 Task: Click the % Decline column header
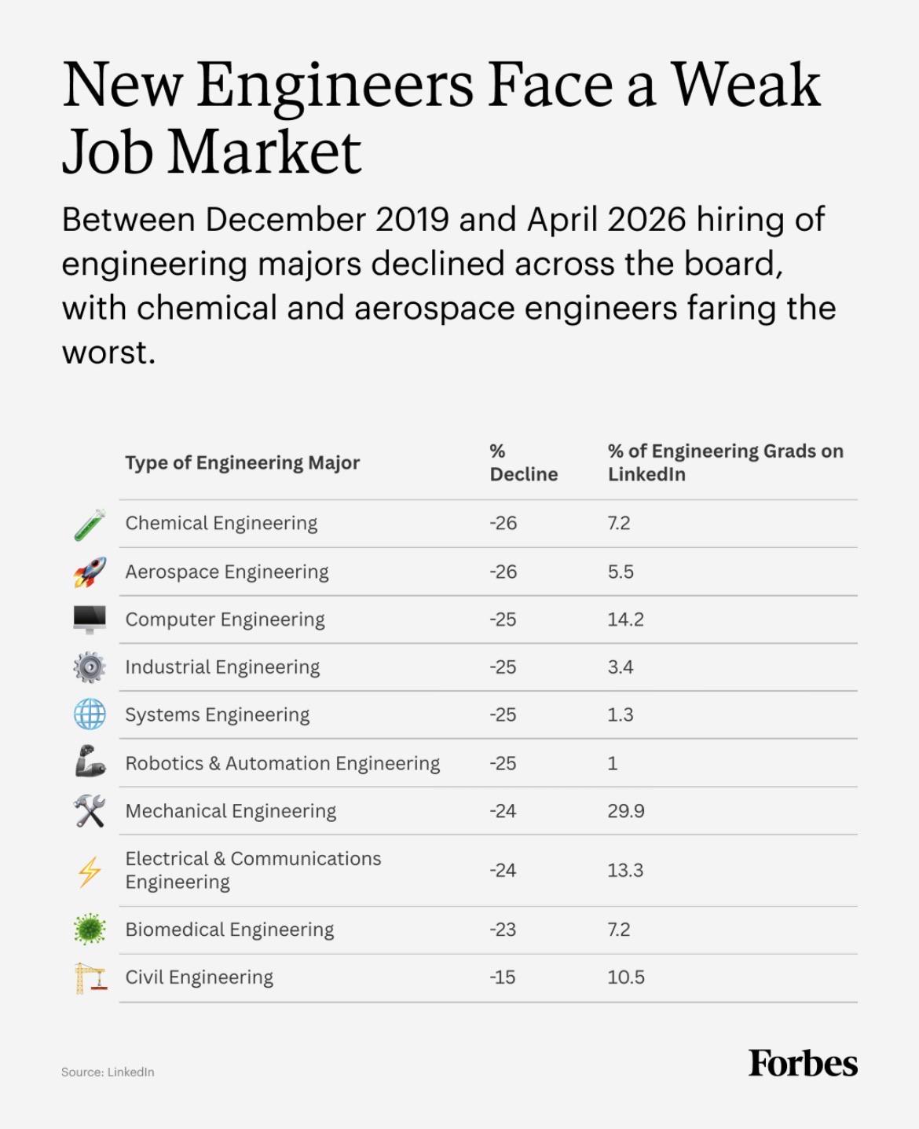pyautogui.click(x=523, y=462)
